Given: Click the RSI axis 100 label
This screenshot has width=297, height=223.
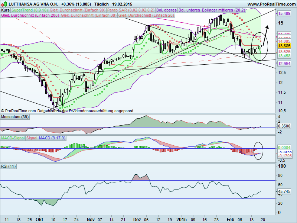Looking at the screenshot, I should click(x=282, y=166).
